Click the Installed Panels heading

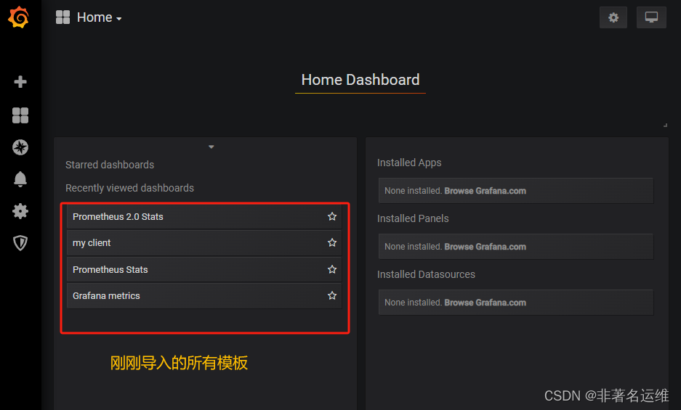[x=413, y=218]
